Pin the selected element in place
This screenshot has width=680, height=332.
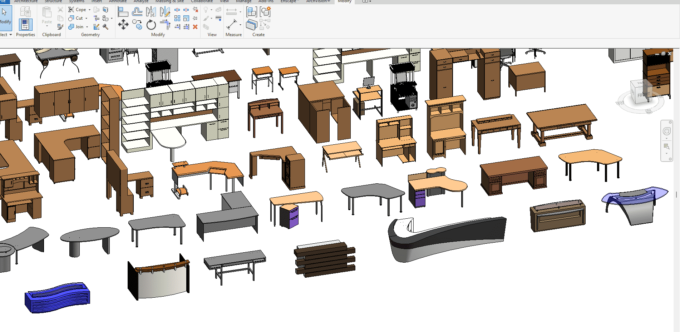click(195, 18)
